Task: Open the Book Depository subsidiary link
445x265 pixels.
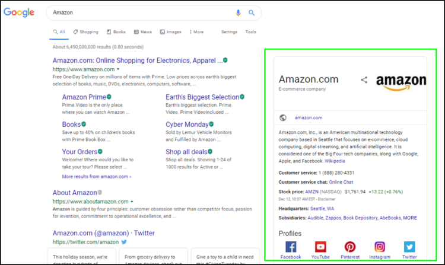Action: click(360, 218)
